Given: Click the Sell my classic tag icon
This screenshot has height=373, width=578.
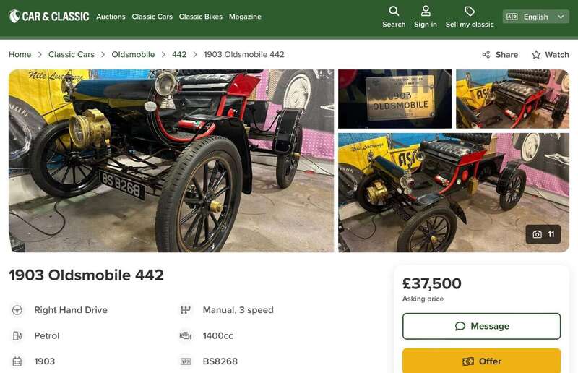Looking at the screenshot, I should [x=470, y=12].
